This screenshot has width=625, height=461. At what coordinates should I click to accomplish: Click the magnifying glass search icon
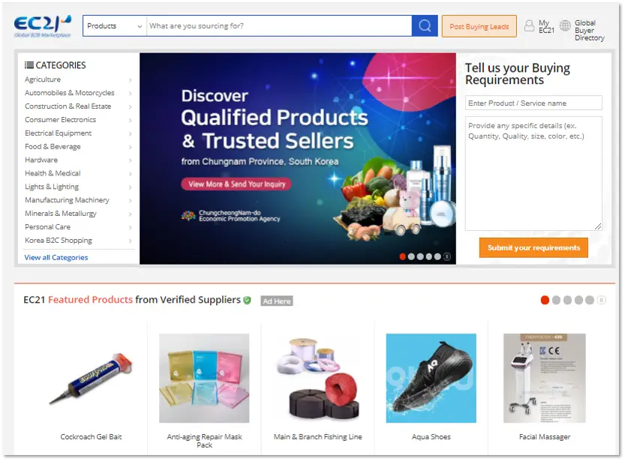point(425,26)
